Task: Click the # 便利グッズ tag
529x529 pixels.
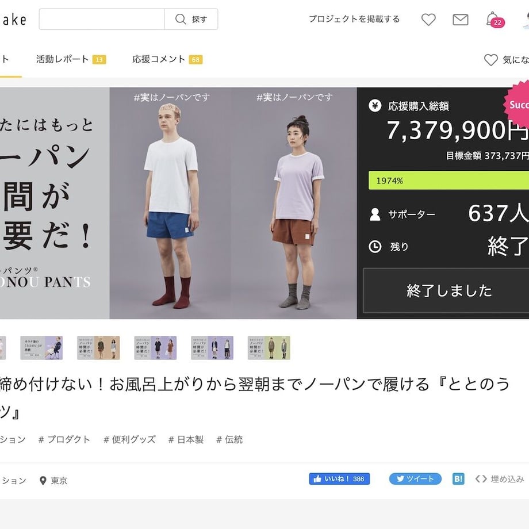Action: 129,439
